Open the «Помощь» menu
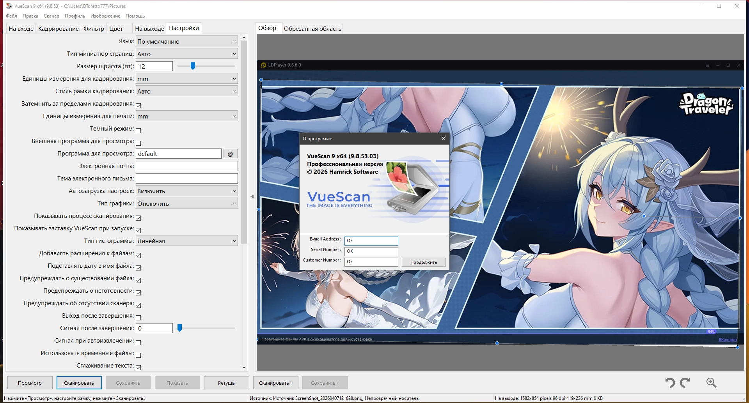749x403 pixels. click(x=135, y=16)
